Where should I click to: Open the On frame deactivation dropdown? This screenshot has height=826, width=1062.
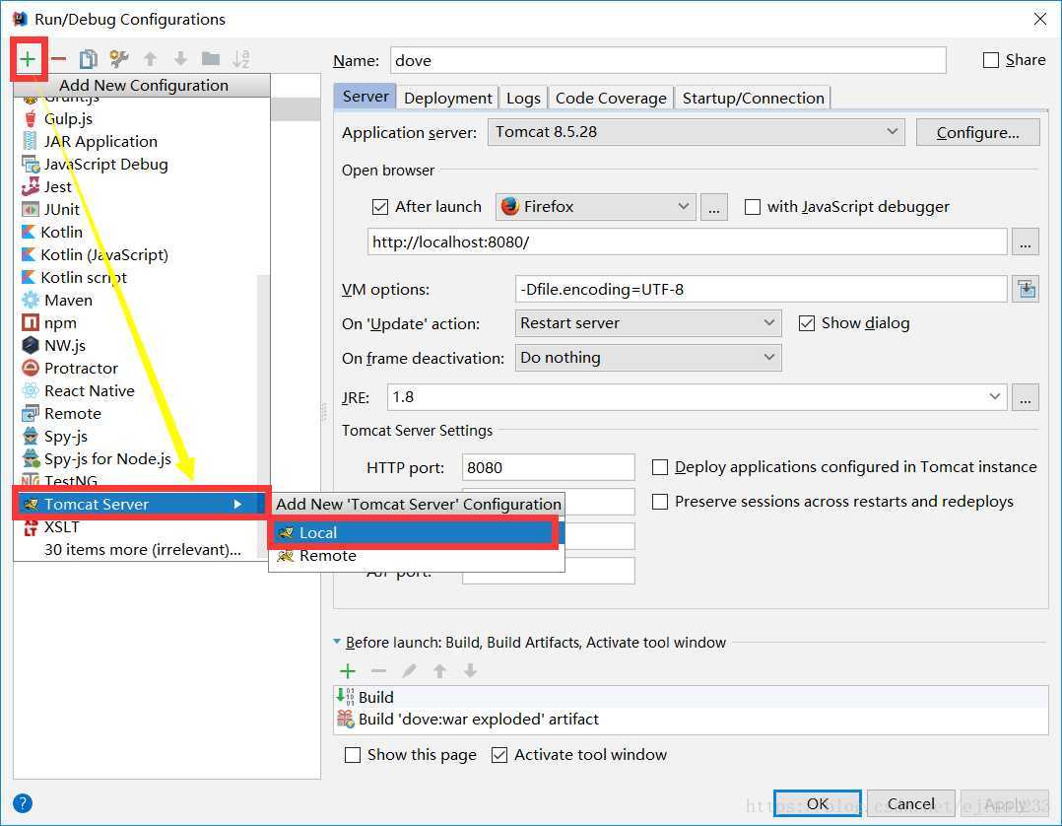tap(648, 357)
